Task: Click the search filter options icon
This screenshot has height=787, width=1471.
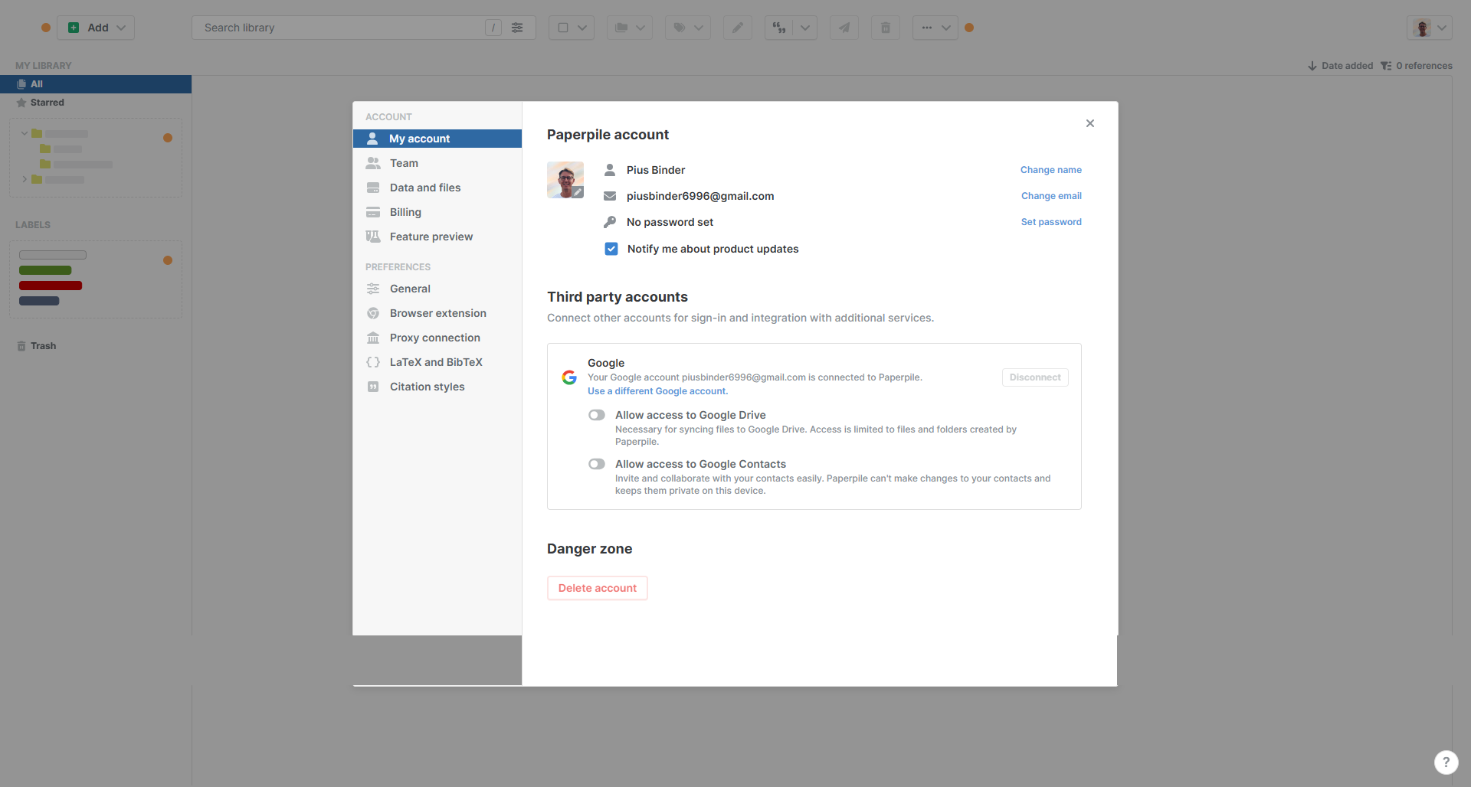Action: (x=517, y=28)
